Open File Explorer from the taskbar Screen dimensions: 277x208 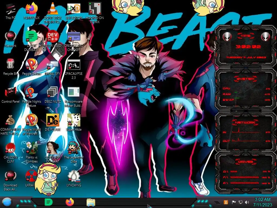click(x=91, y=202)
